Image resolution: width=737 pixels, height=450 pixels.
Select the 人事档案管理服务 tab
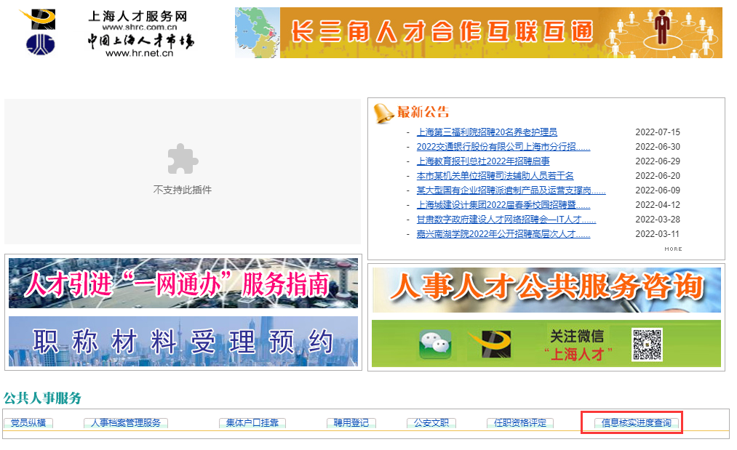[125, 423]
